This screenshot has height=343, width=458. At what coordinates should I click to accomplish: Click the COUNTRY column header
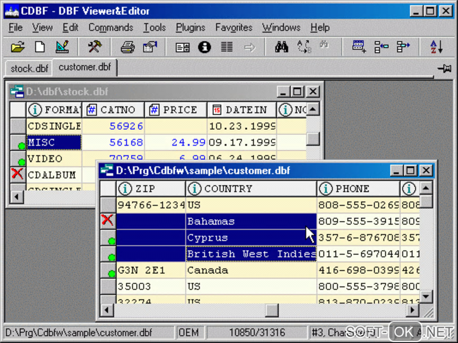coord(251,189)
